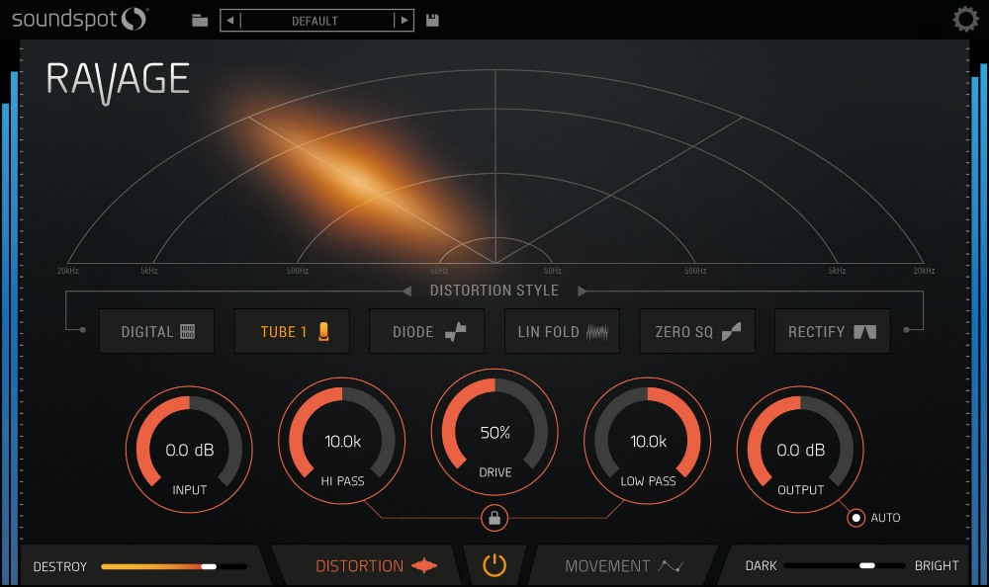Enable the Auto output radio button

pyautogui.click(x=855, y=518)
